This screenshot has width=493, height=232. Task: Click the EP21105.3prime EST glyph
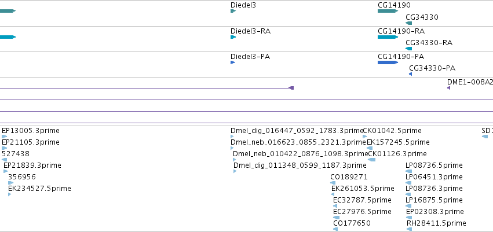point(4,148)
